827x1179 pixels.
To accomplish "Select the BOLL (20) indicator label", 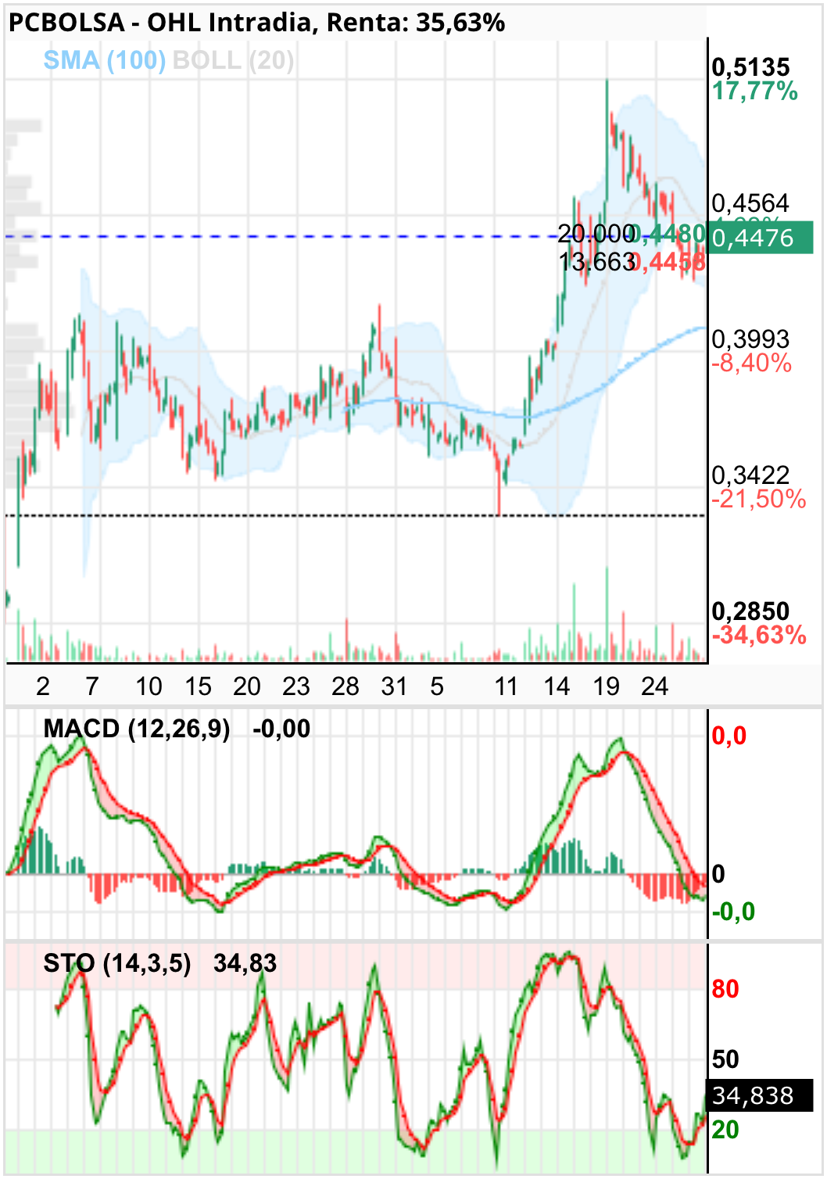I will pyautogui.click(x=233, y=60).
